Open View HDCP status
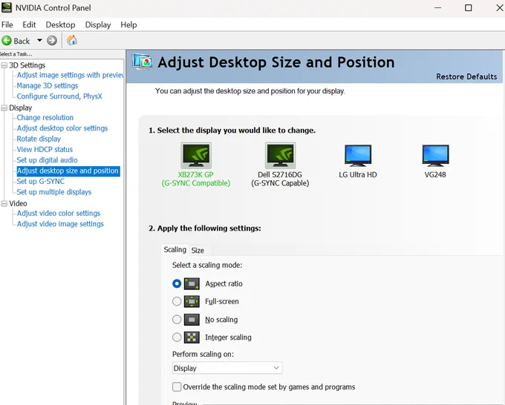This screenshot has height=405, width=505. click(45, 149)
